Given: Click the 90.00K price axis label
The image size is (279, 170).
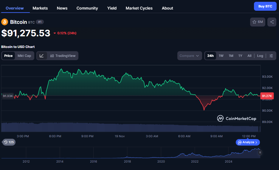Looking at the screenshot, I should coord(267,111).
